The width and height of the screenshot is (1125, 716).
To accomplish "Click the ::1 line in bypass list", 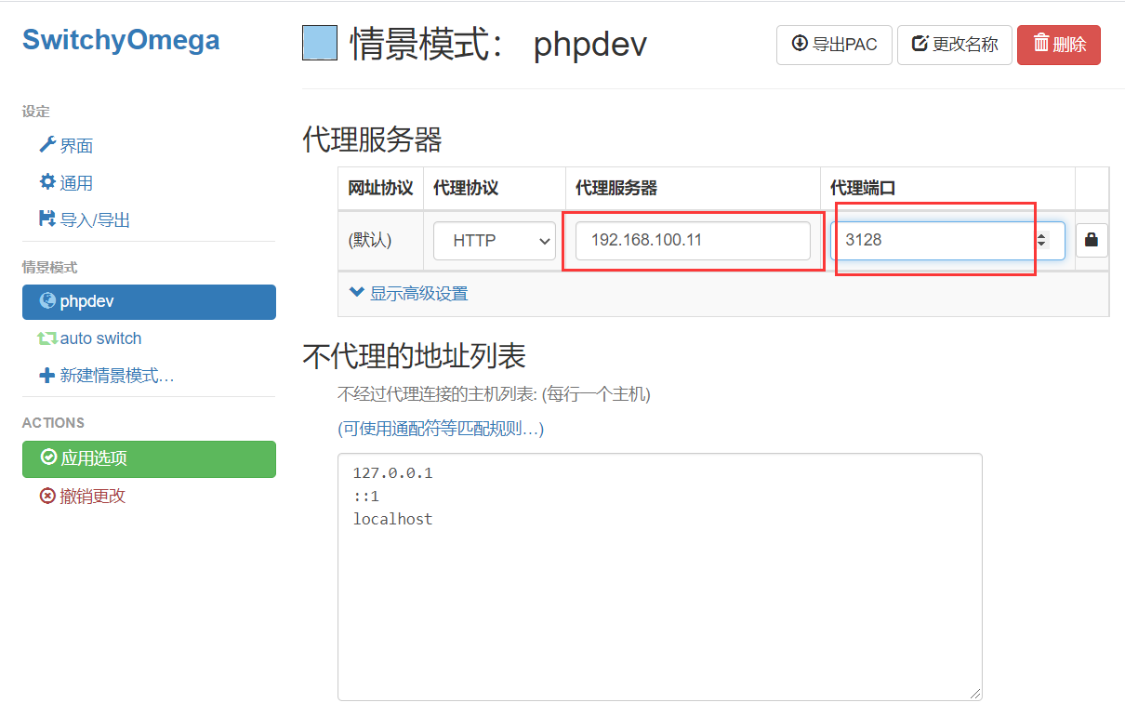I will pyautogui.click(x=366, y=497).
